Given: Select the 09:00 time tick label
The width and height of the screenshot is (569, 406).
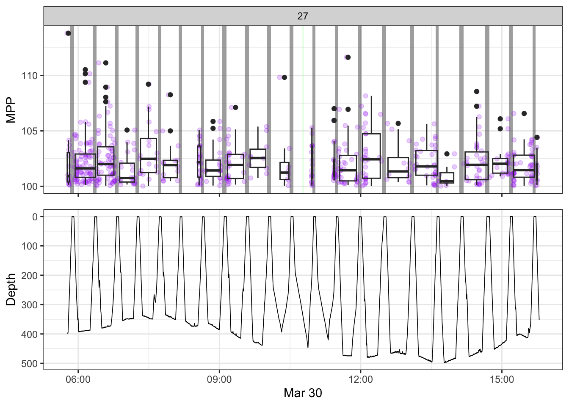Looking at the screenshot, I should (219, 379).
